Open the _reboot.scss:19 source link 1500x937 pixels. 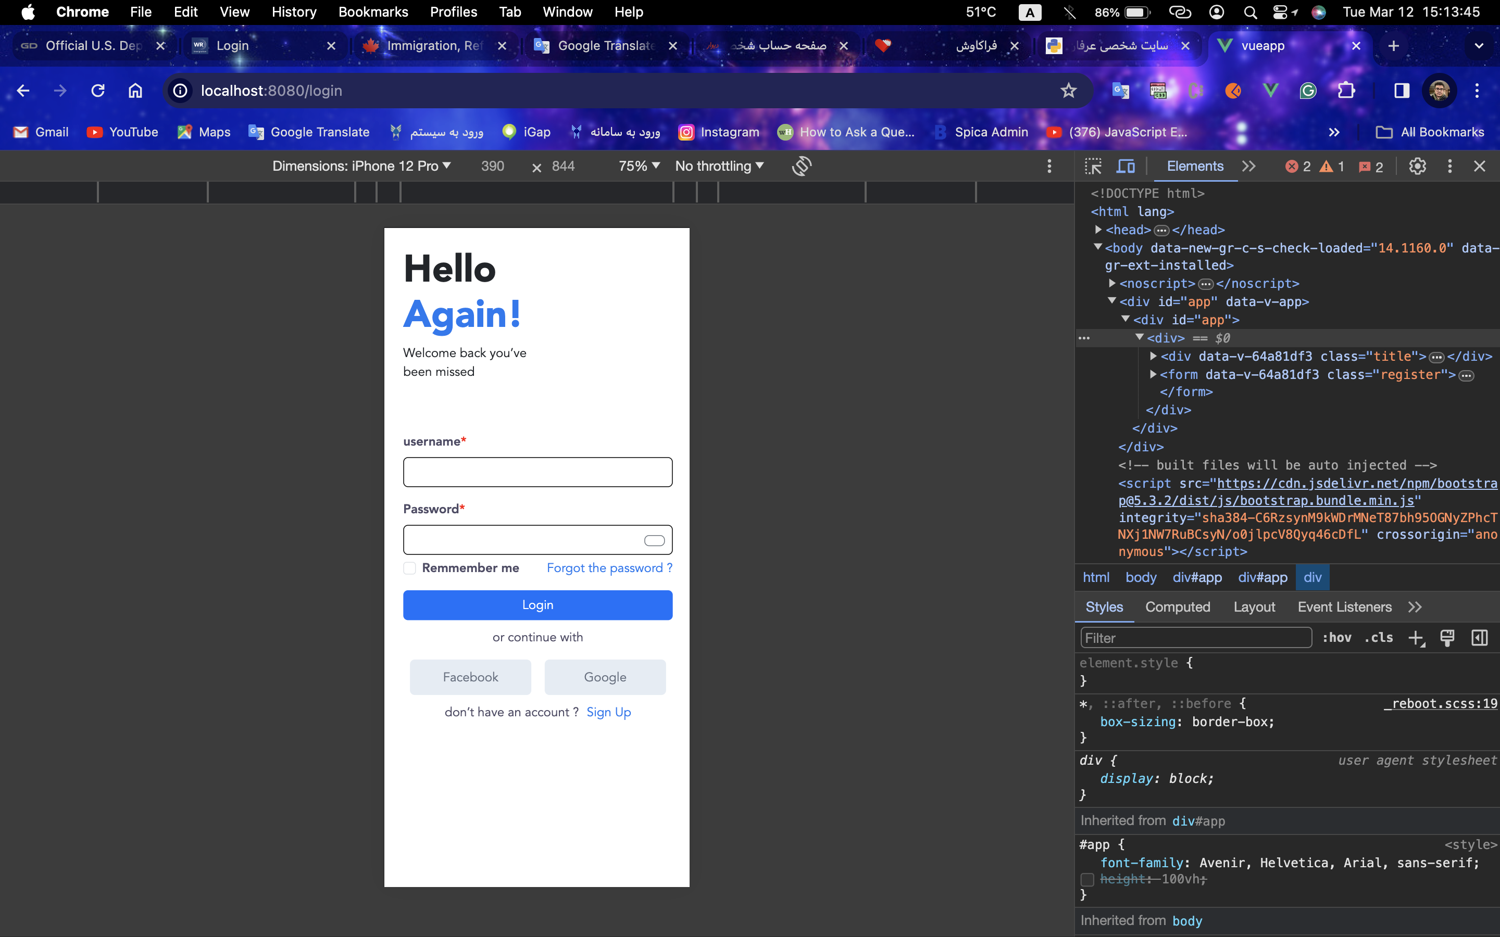[1441, 703]
